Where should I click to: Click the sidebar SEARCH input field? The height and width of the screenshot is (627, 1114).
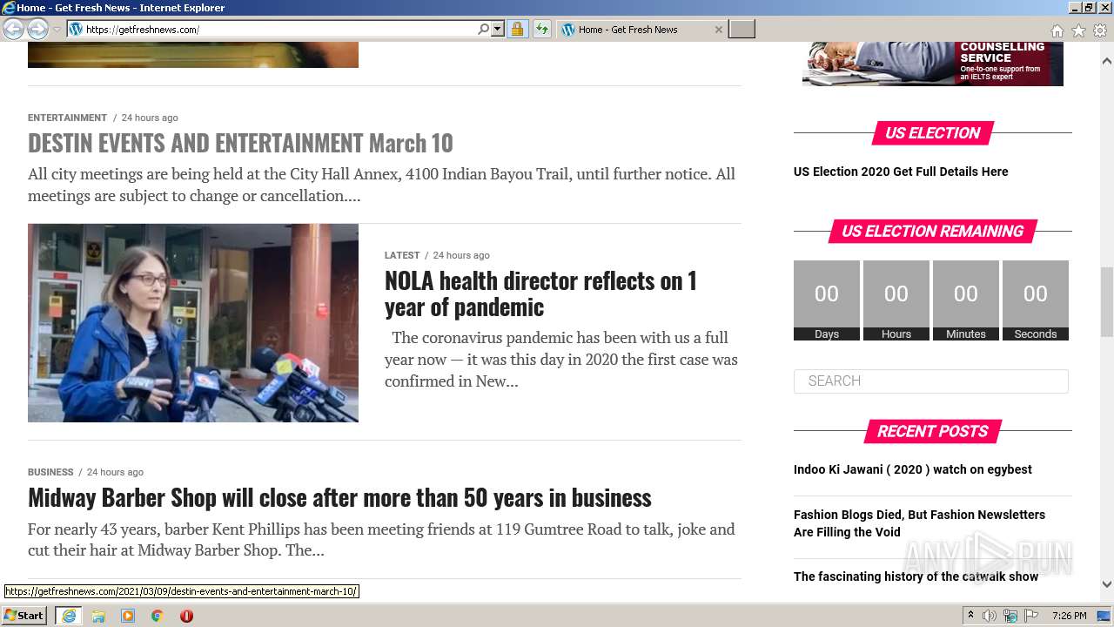[x=931, y=381]
